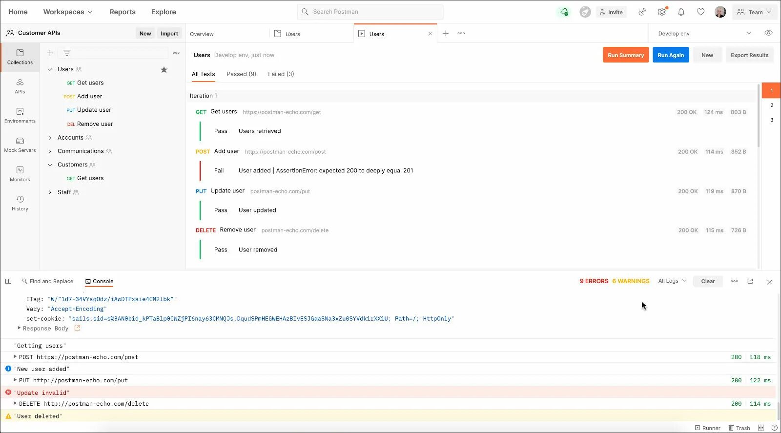Click the Invite button

(611, 12)
